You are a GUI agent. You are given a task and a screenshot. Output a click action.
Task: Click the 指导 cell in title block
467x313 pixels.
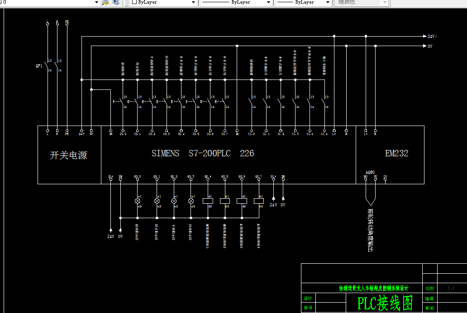tap(429, 299)
